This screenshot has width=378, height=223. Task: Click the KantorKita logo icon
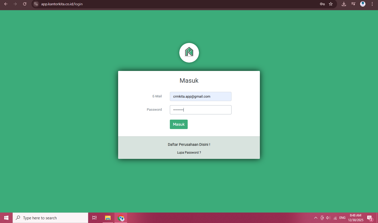[x=189, y=53]
